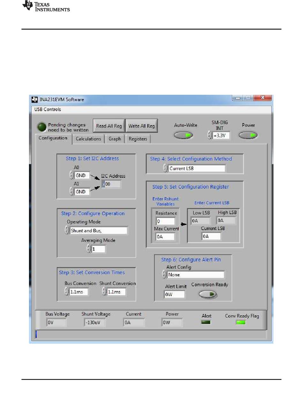The height and width of the screenshot is (396, 303).
Task: Toggle the Conversion Ready switch
Action: pyautogui.click(x=208, y=294)
